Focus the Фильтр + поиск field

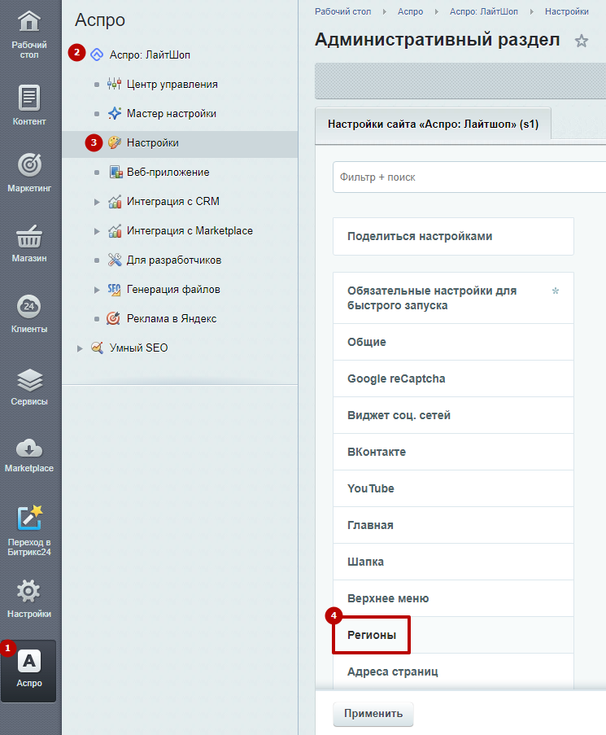[x=469, y=177]
